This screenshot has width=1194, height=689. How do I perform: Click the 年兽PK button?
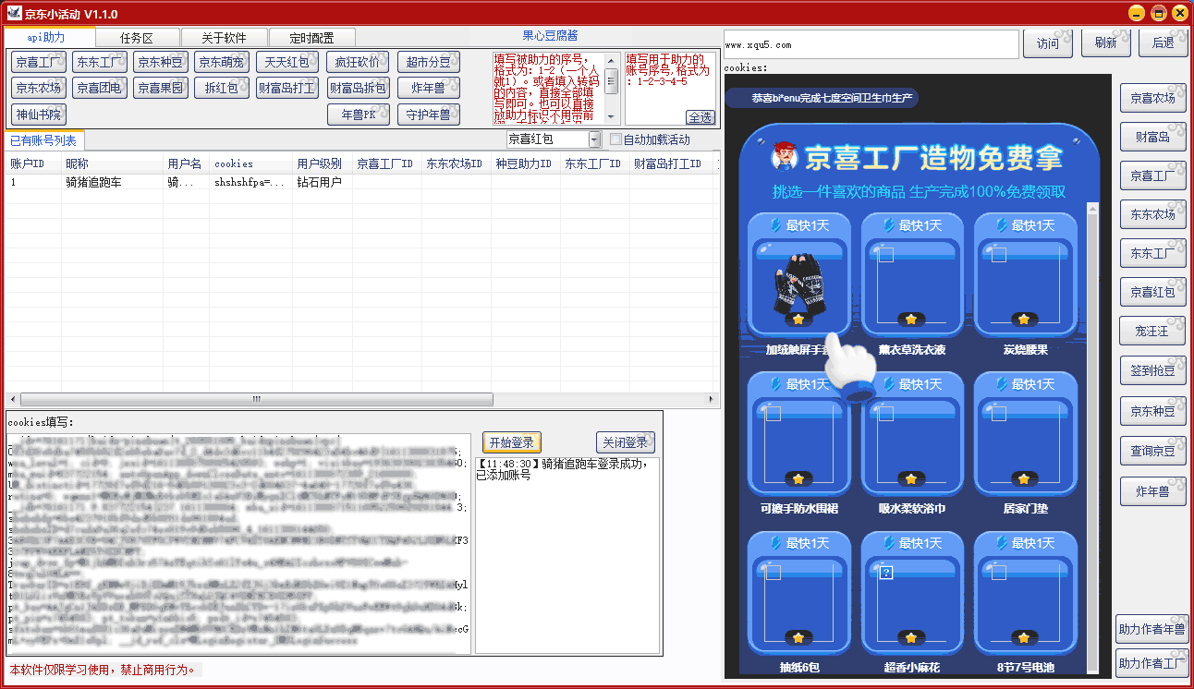(x=358, y=115)
